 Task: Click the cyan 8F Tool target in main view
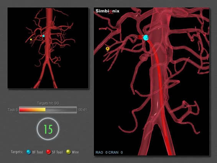(x=146, y=38)
